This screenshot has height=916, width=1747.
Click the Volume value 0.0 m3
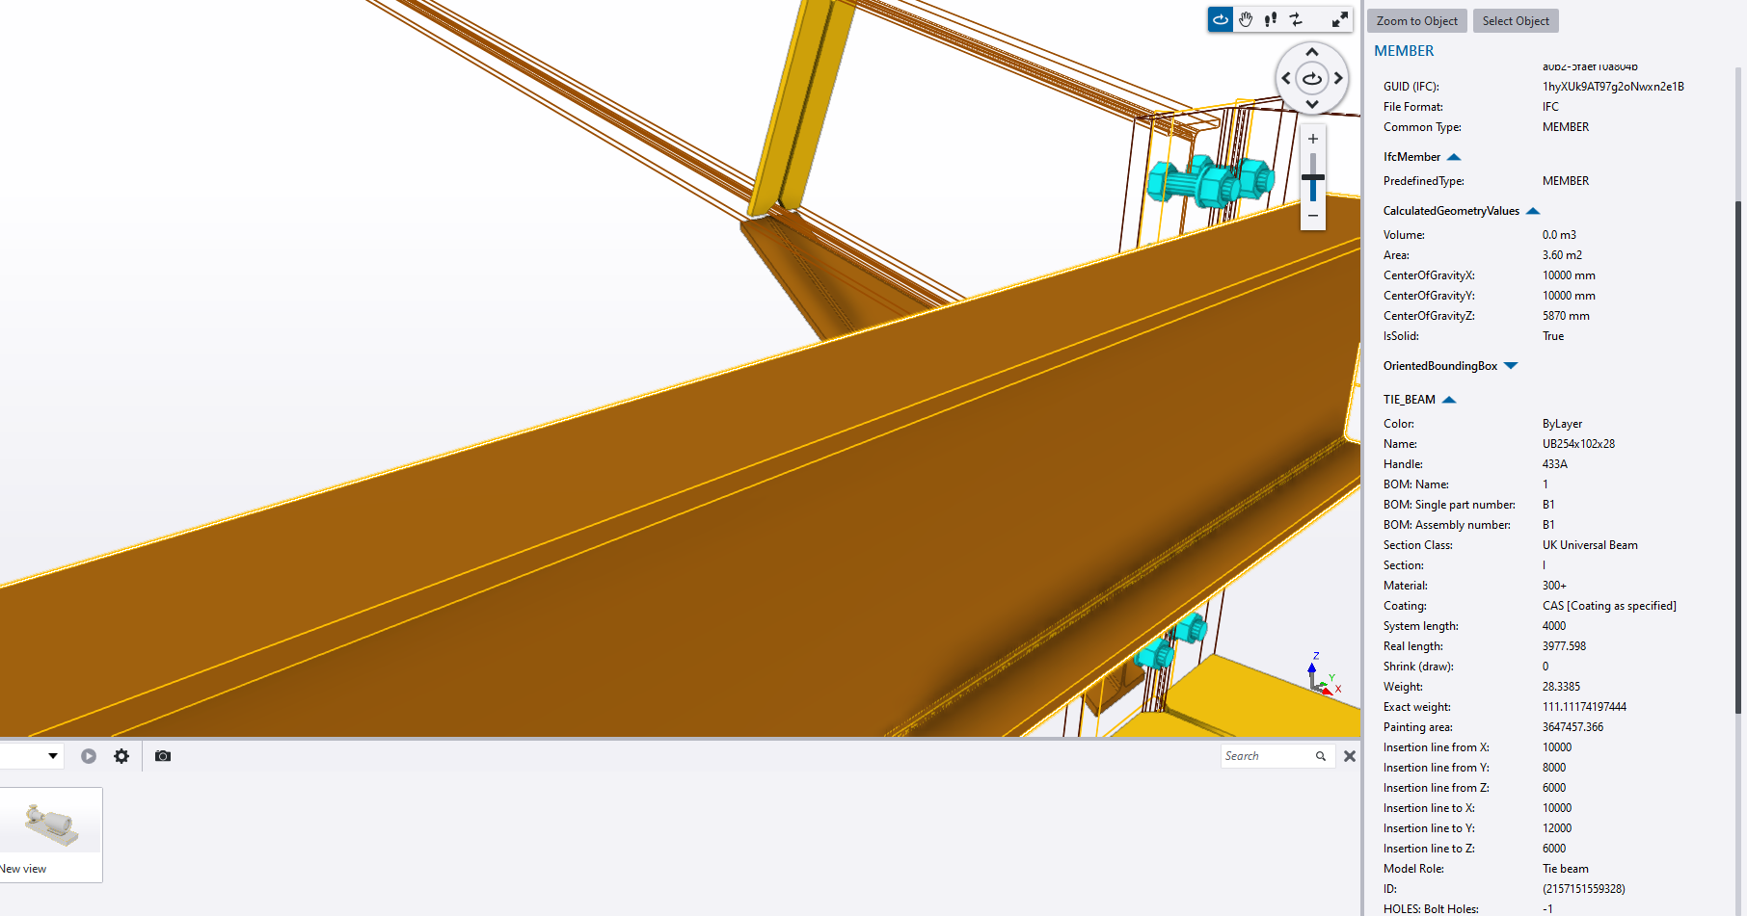1559,235
